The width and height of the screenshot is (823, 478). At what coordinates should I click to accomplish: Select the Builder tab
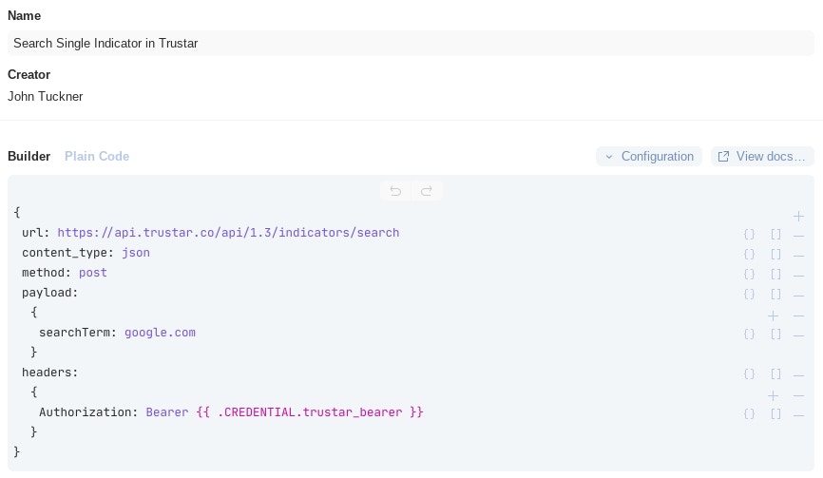[29, 157]
